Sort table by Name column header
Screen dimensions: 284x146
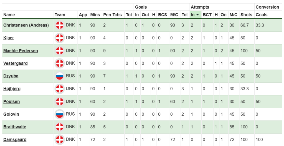click(9, 15)
